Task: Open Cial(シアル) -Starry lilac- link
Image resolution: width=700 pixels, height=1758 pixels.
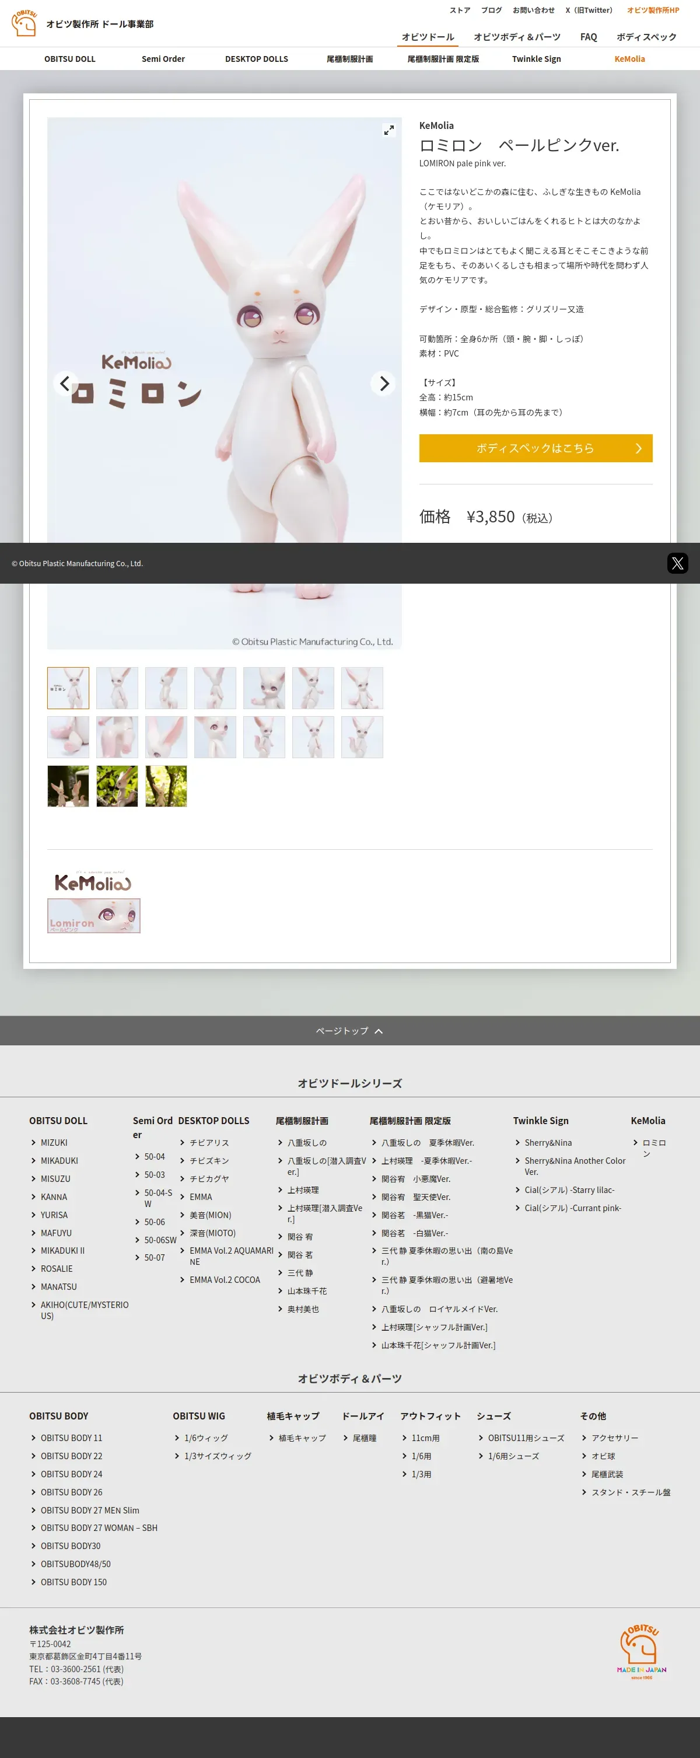Action: coord(569,1190)
